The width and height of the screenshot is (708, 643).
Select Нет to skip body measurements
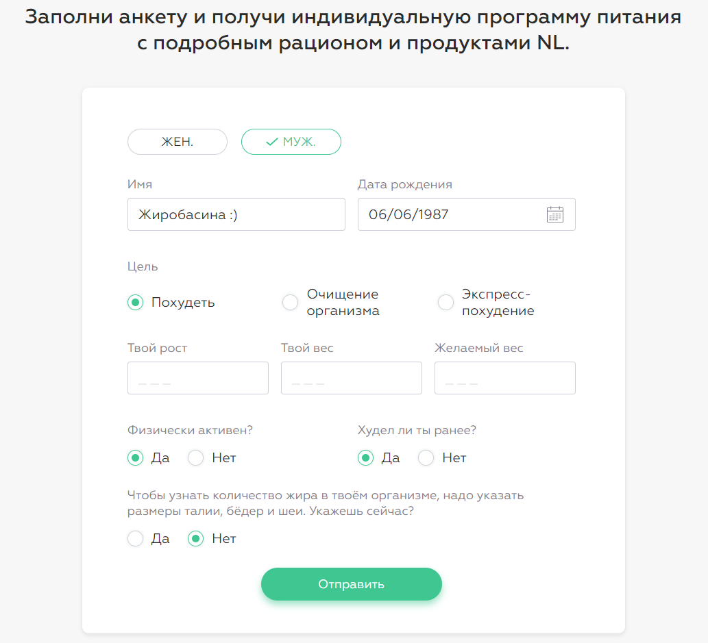[x=195, y=538]
